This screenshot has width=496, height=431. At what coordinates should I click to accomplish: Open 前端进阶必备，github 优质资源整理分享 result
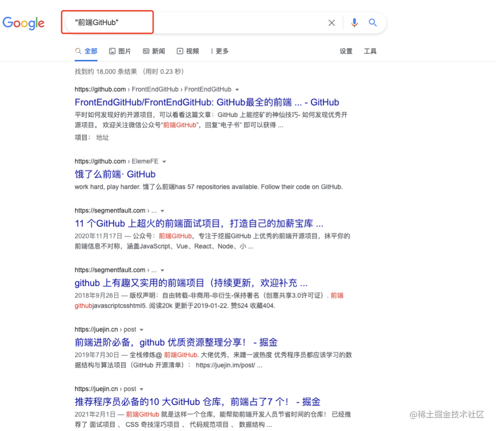[176, 342]
